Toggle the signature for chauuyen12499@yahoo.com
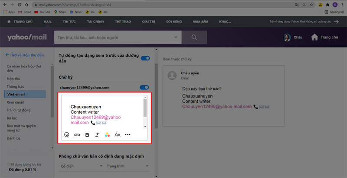Screen dimensions: 347x178 tap(144, 87)
